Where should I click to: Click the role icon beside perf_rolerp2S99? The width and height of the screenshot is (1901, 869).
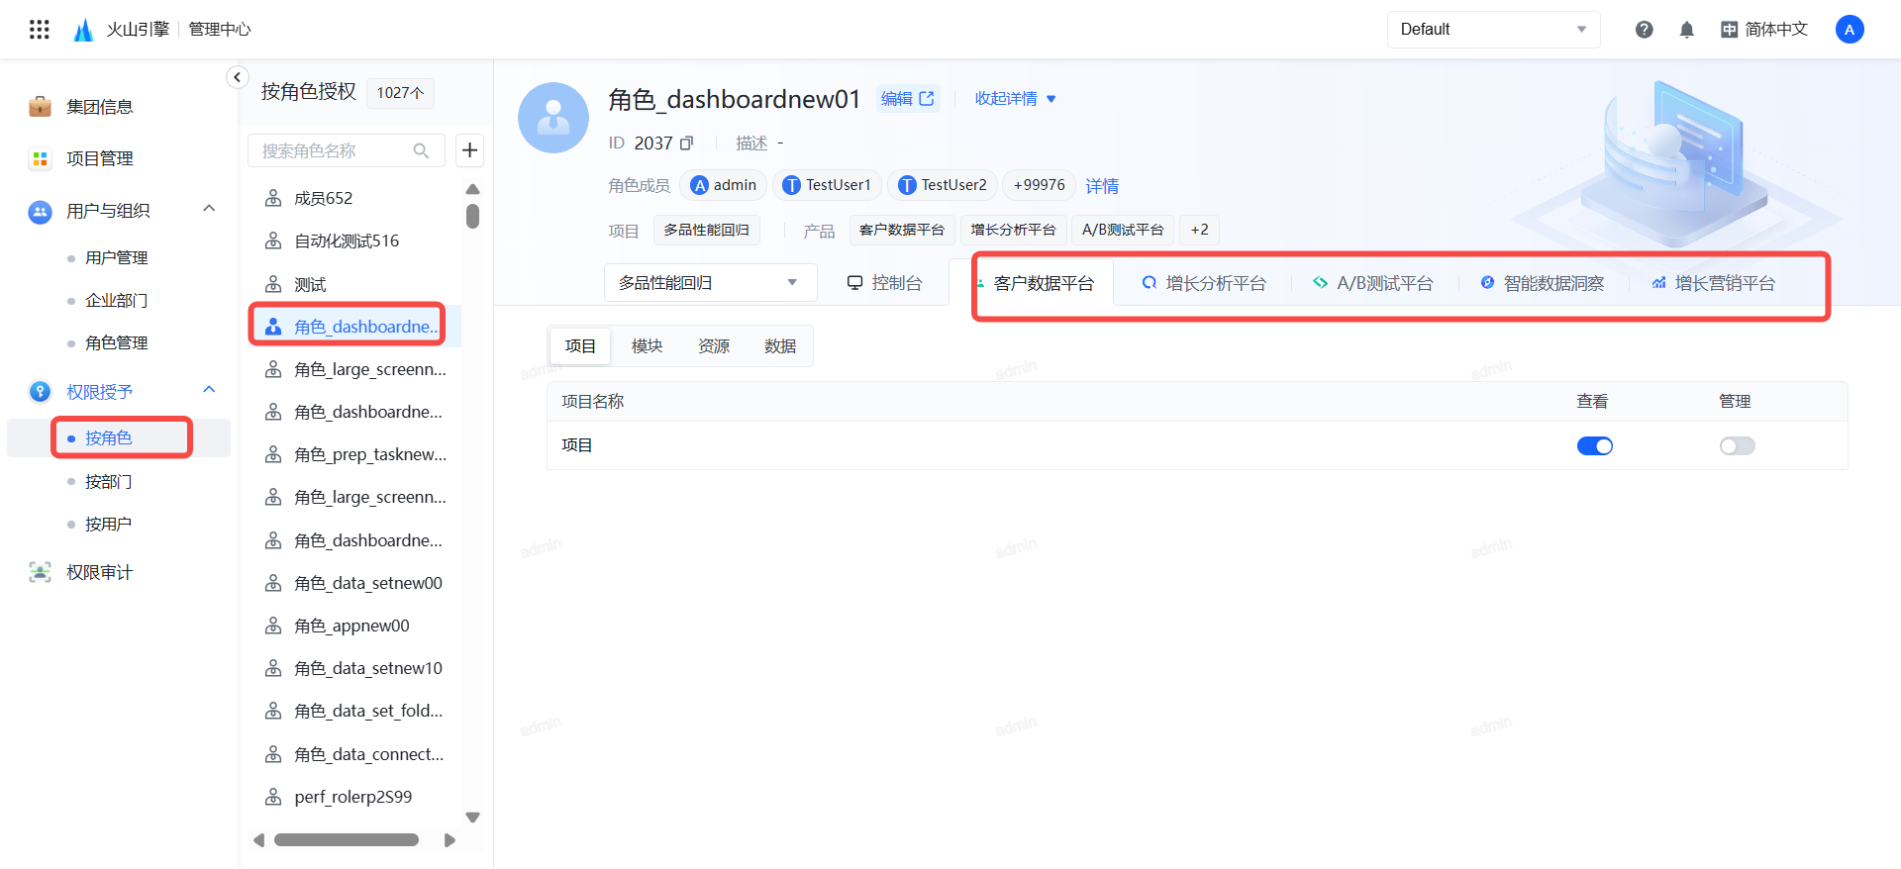273,797
